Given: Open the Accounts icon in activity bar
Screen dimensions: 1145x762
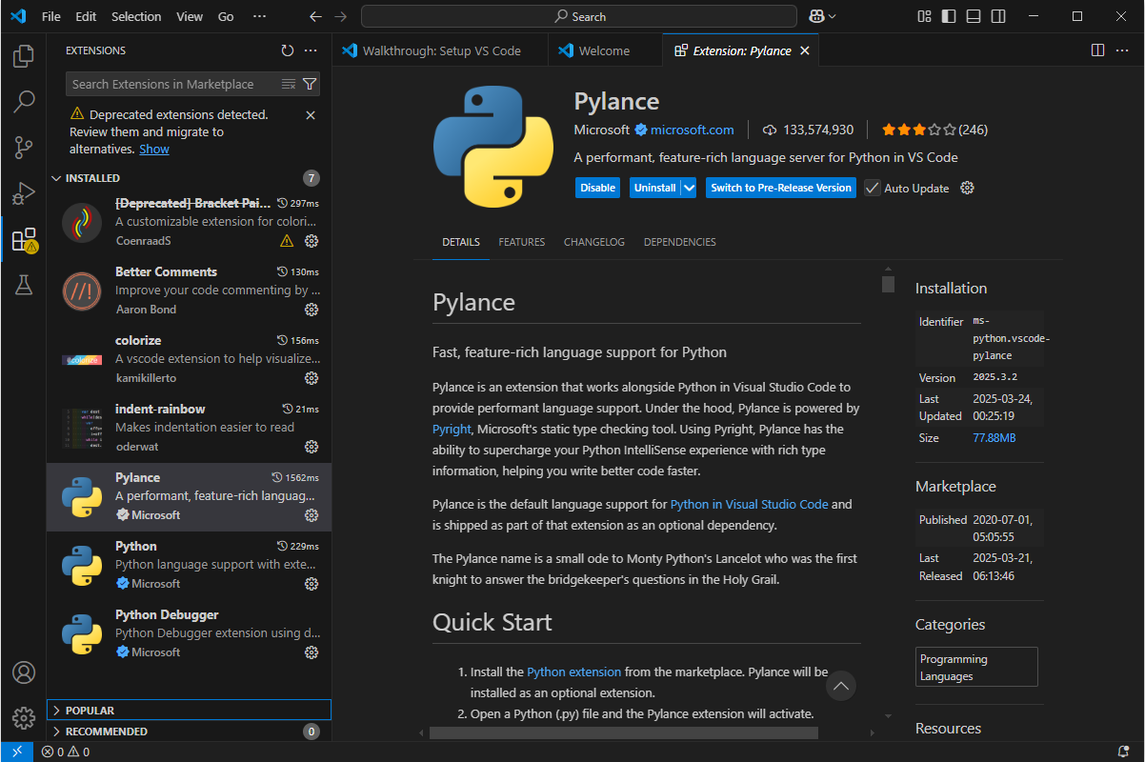Looking at the screenshot, I should tap(24, 672).
